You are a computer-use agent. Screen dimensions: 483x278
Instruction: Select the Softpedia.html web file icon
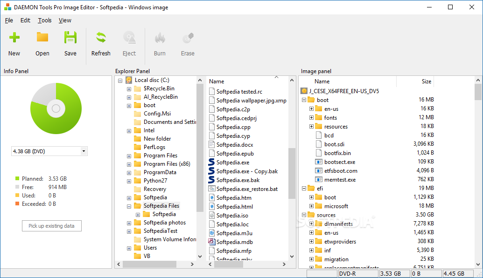tap(211, 206)
